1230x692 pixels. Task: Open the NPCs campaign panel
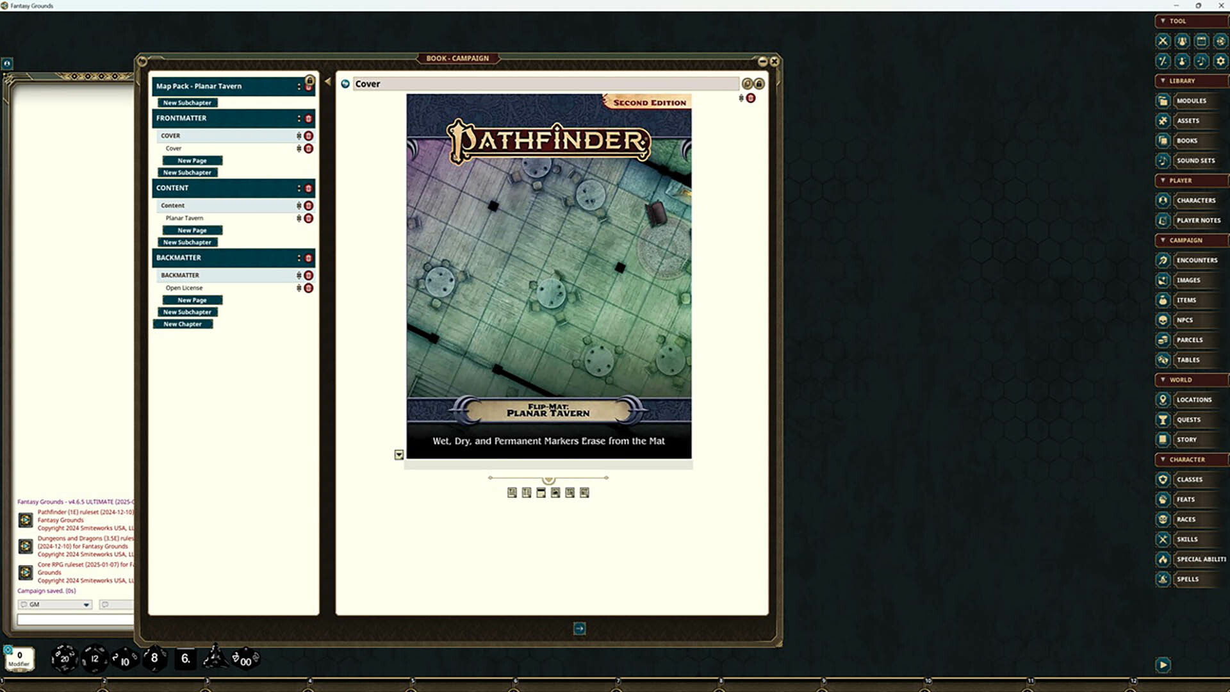1185,320
